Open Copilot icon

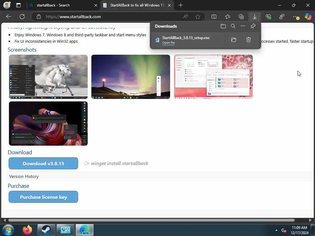(308, 17)
